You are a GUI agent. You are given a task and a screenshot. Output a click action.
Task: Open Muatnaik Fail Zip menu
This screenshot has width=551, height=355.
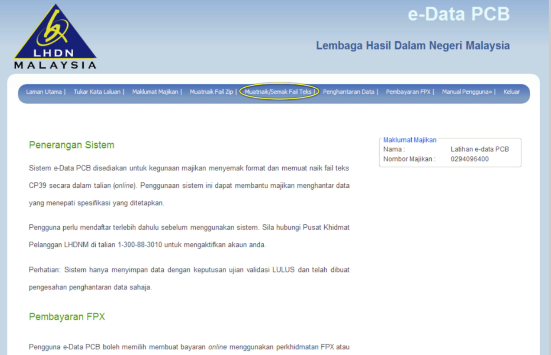point(211,92)
